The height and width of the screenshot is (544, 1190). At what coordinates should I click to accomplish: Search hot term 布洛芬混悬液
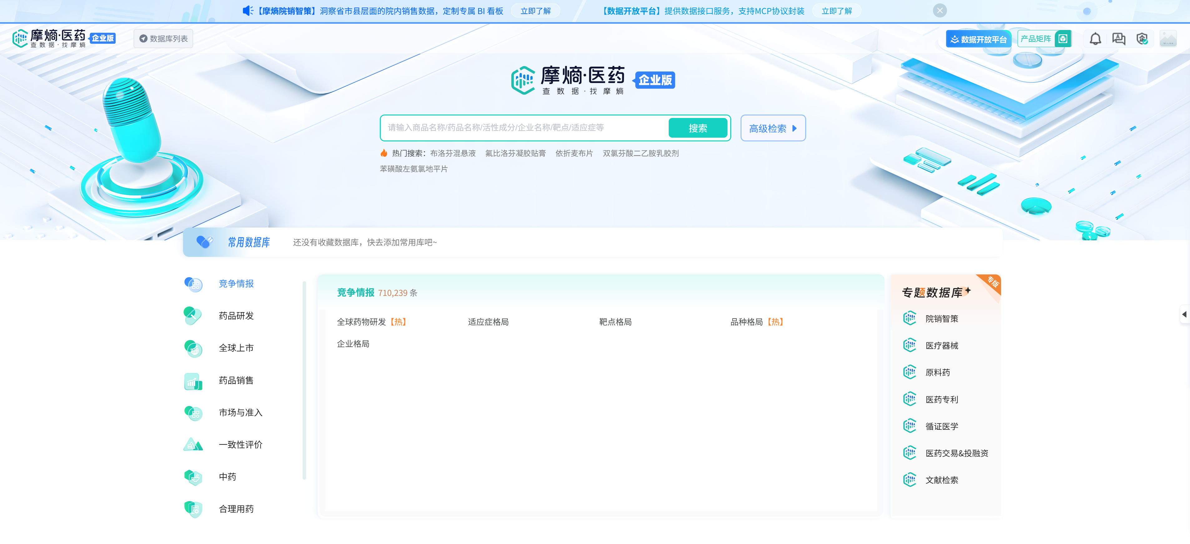coord(453,153)
